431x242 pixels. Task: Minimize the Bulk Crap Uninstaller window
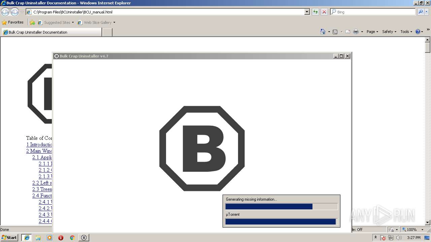tap(336, 56)
